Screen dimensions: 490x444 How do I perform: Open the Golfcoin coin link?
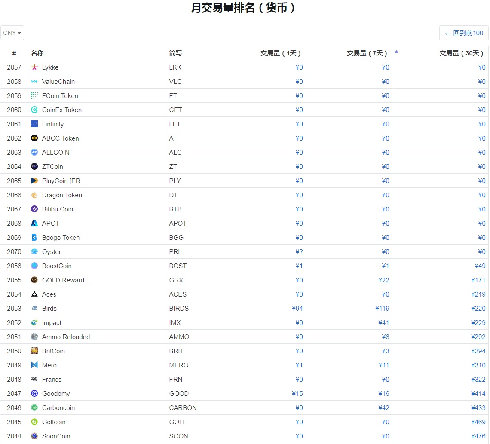click(54, 422)
